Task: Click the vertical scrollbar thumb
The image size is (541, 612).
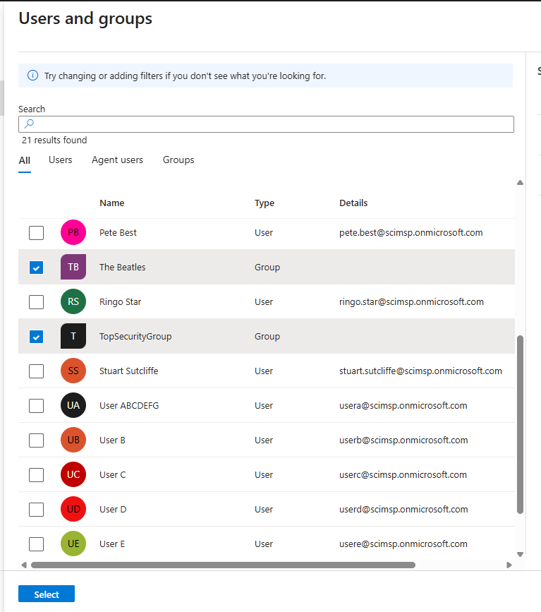Action: [x=520, y=424]
